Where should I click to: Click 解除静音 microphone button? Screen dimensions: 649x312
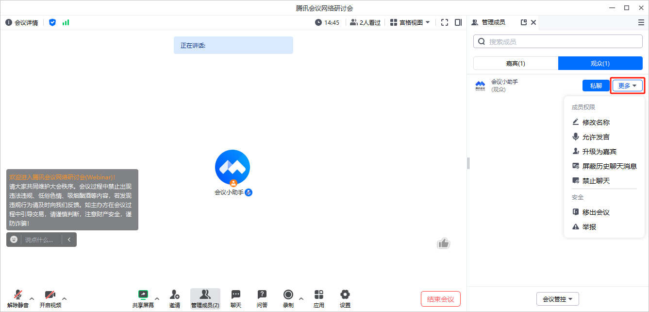click(18, 299)
